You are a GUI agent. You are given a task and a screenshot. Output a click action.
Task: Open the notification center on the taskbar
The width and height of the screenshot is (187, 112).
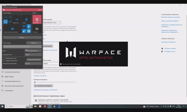tap(184, 106)
